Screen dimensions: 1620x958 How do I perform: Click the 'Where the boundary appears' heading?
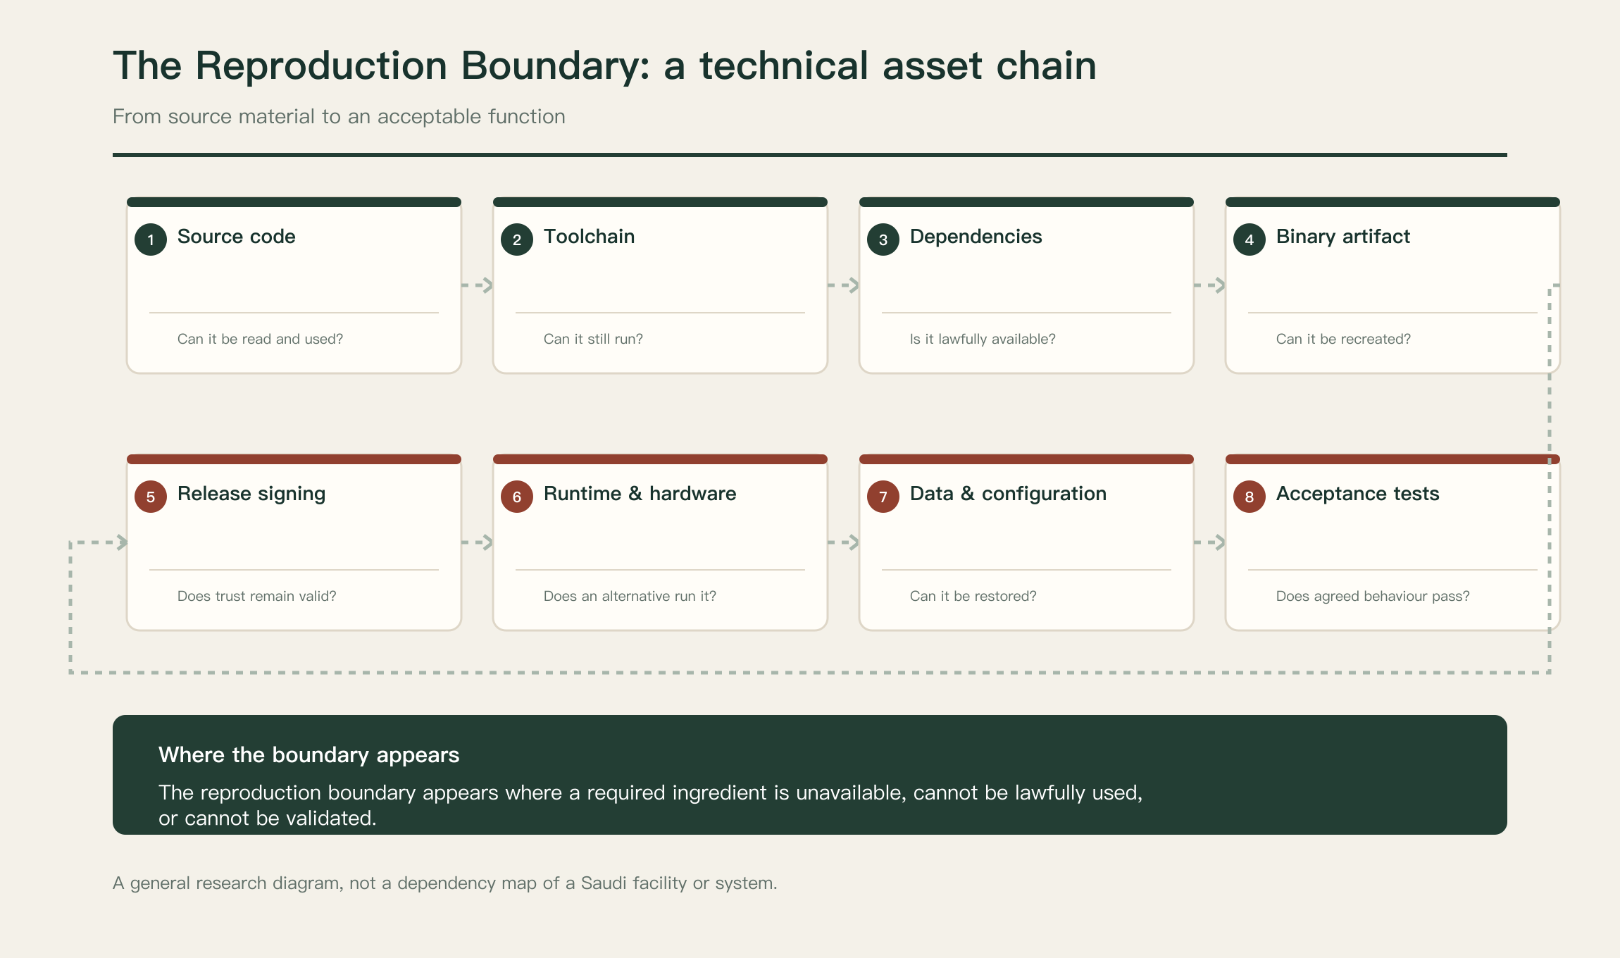pyautogui.click(x=309, y=755)
